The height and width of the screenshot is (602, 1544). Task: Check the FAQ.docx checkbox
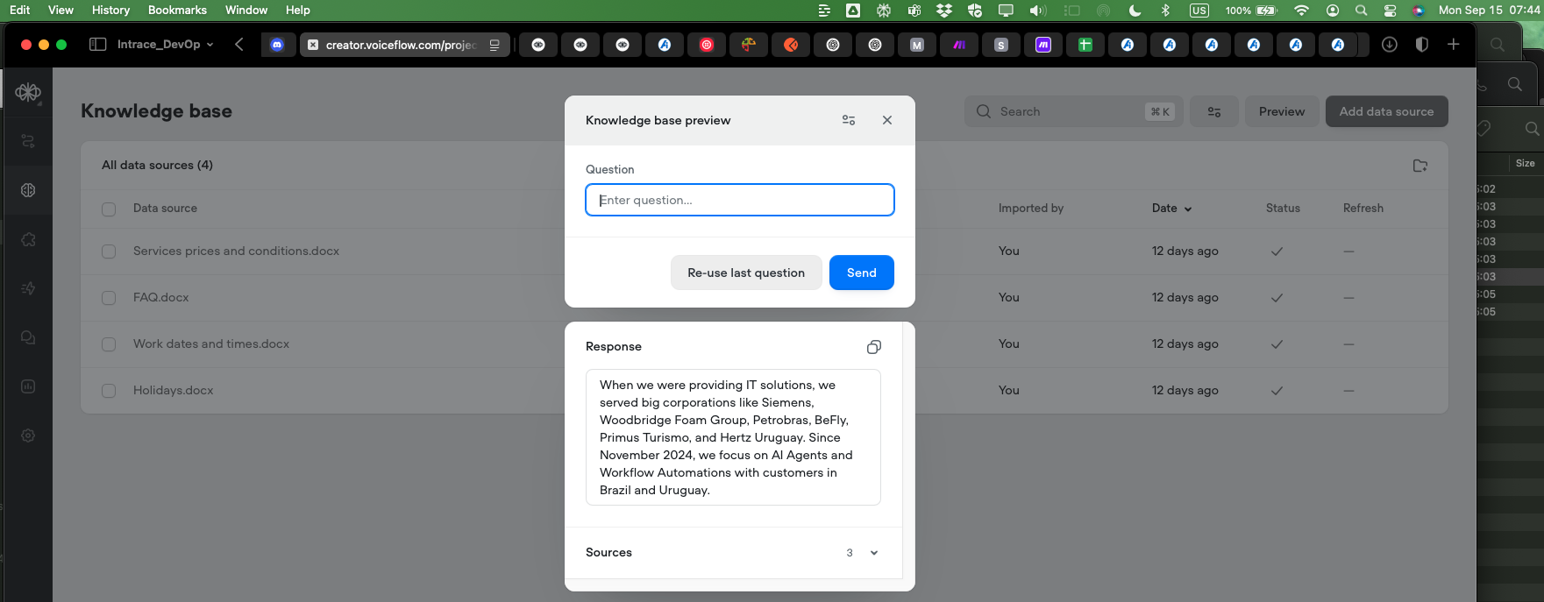109,298
